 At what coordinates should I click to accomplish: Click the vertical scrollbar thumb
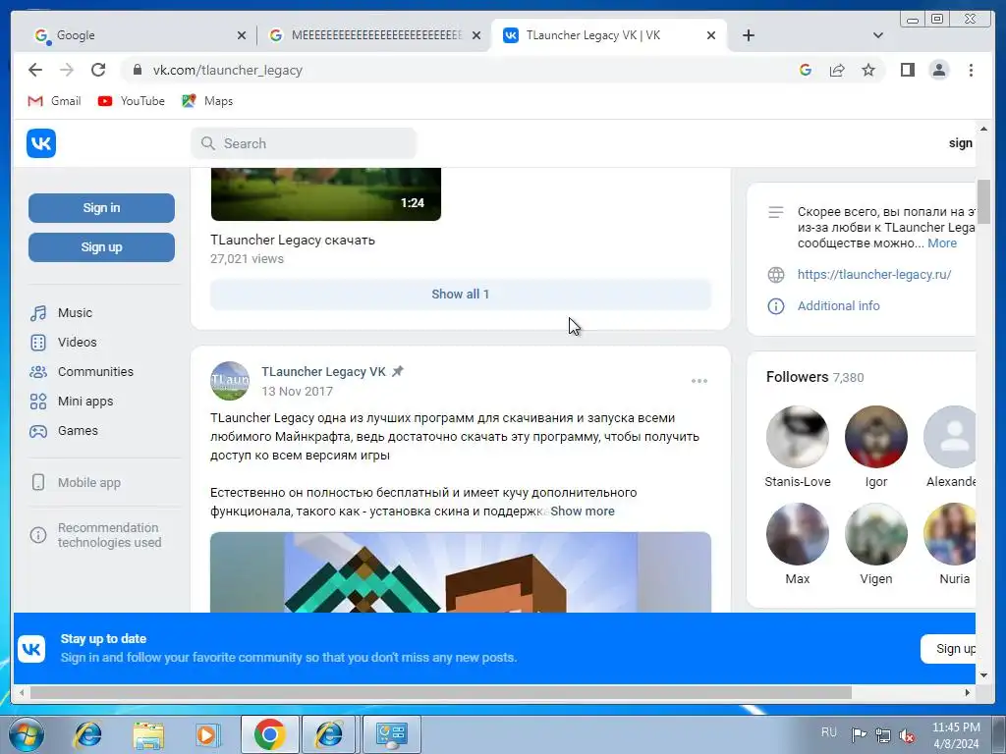click(983, 202)
